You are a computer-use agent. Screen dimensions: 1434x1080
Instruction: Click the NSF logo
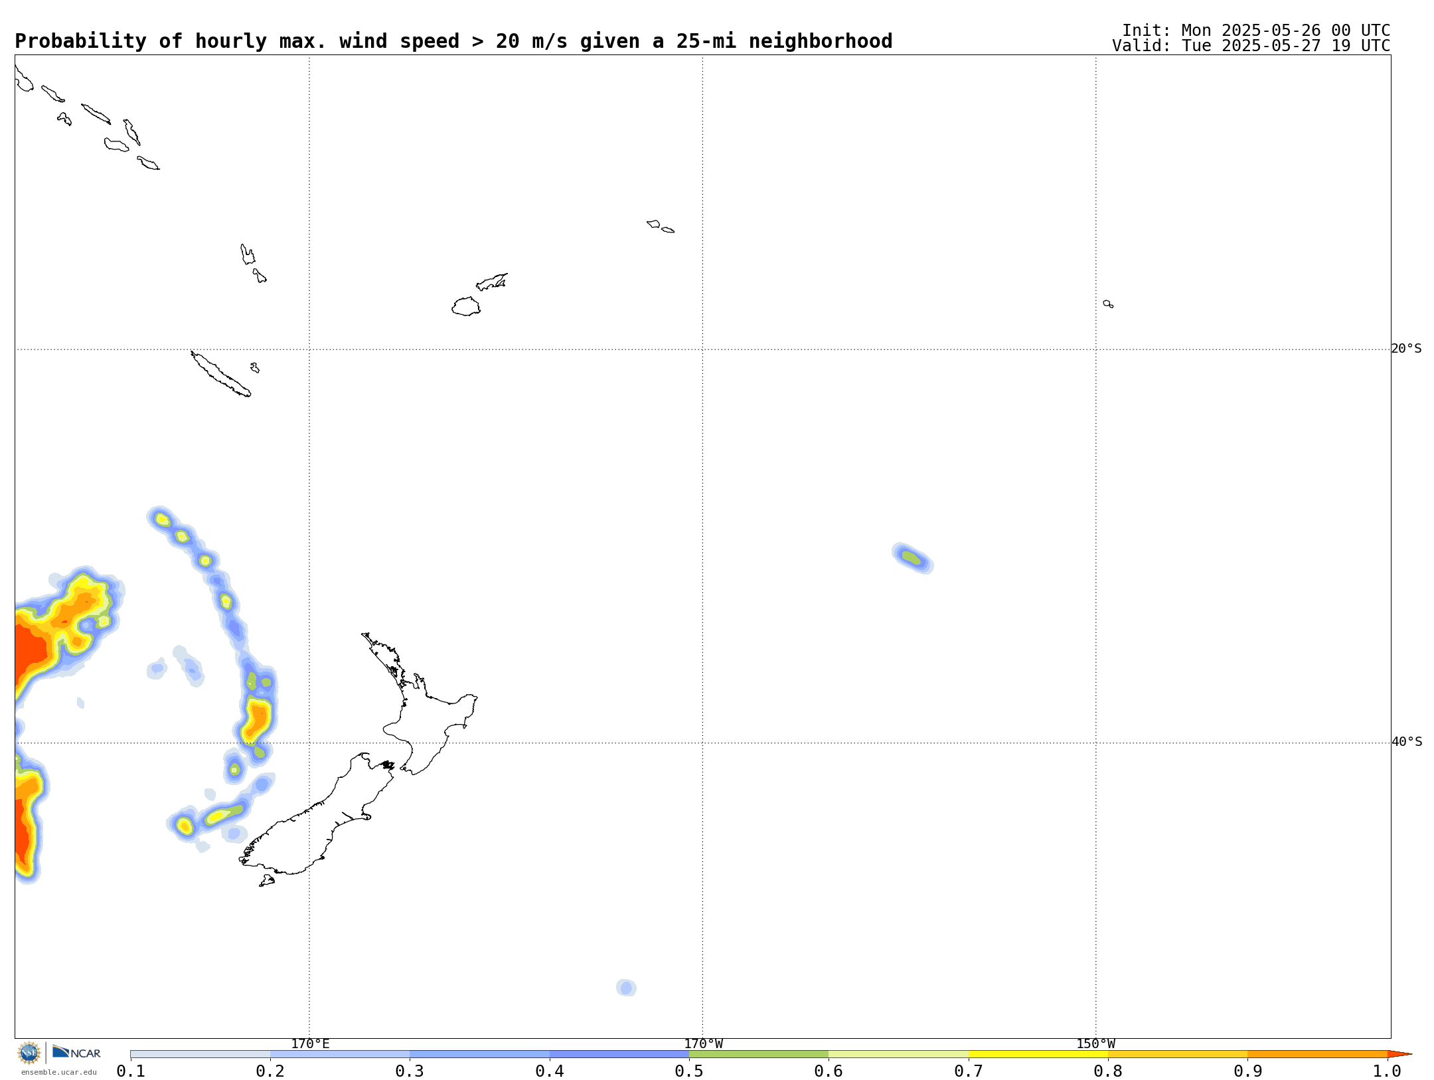(29, 1053)
